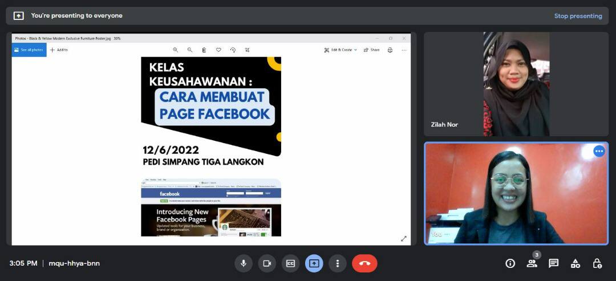Open options on your own video tile
Viewport: 616px width, 281px height.
pyautogui.click(x=599, y=151)
